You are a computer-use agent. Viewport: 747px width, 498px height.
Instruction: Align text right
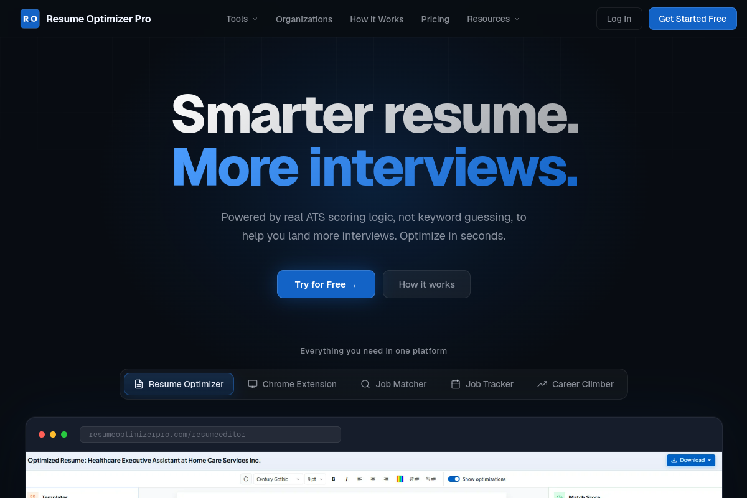[x=386, y=479]
